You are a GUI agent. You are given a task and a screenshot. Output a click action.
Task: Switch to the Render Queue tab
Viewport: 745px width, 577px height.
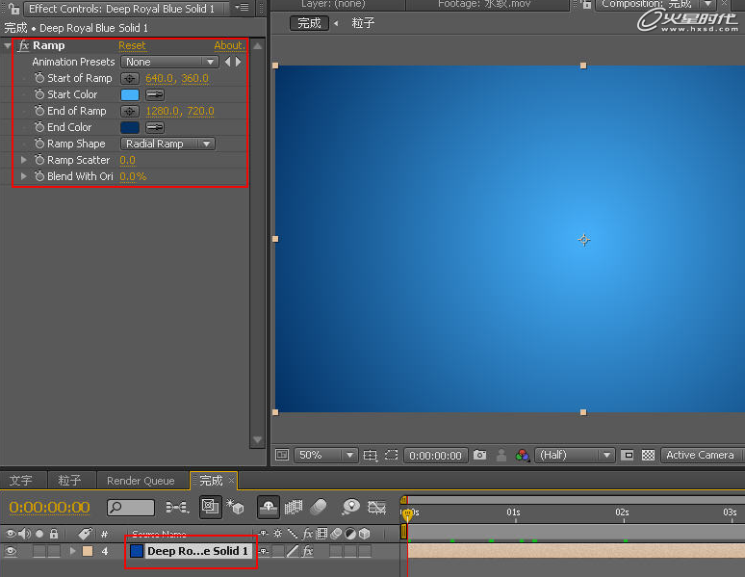click(141, 481)
